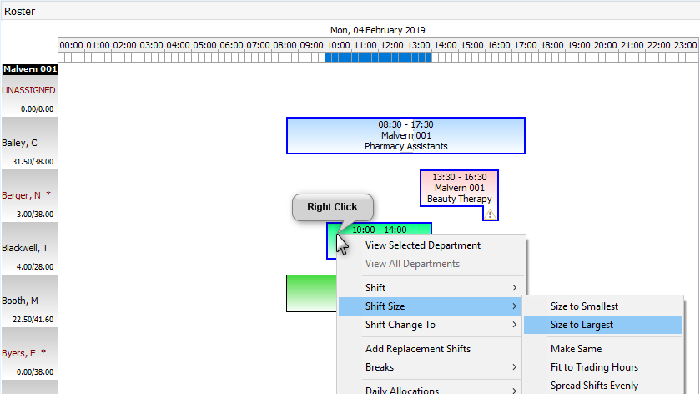Image resolution: width=700 pixels, height=394 pixels.
Task: Open Shift Change To submenu
Action: pos(431,325)
